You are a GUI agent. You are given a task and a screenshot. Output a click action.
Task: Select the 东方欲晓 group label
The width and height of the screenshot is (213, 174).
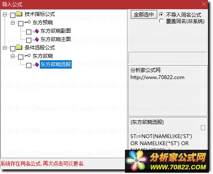[43, 56]
